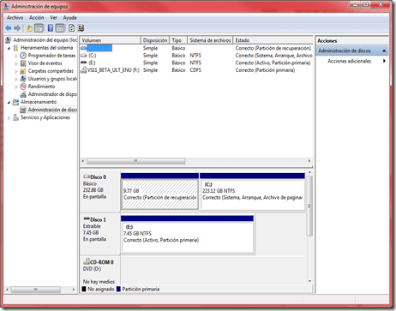Collapse the Administración de discos actions section
This screenshot has height=311, width=396.
pos(384,51)
